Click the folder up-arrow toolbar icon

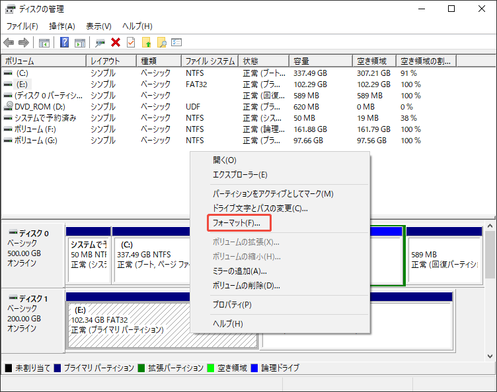coord(147,42)
